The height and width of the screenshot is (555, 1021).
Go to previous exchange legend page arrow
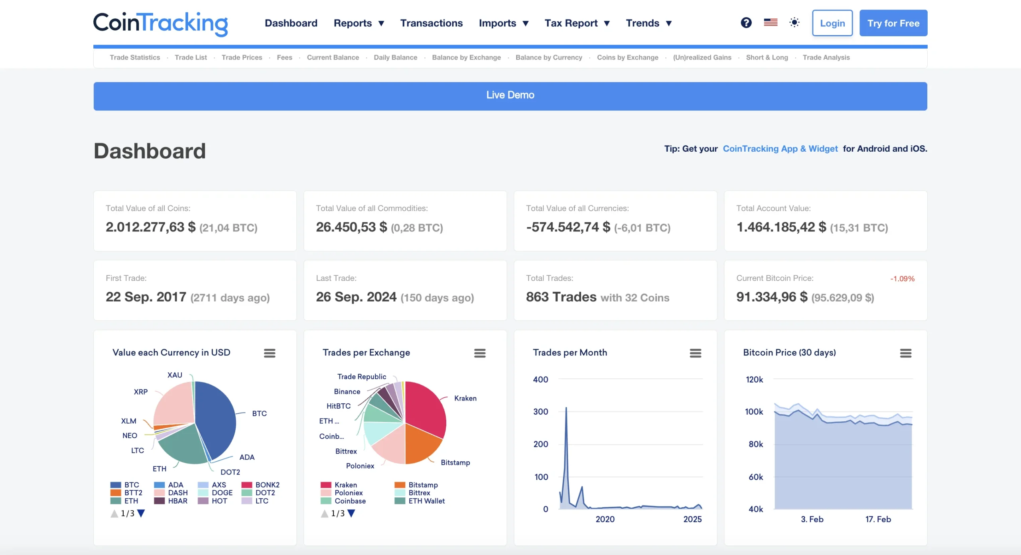pyautogui.click(x=325, y=514)
